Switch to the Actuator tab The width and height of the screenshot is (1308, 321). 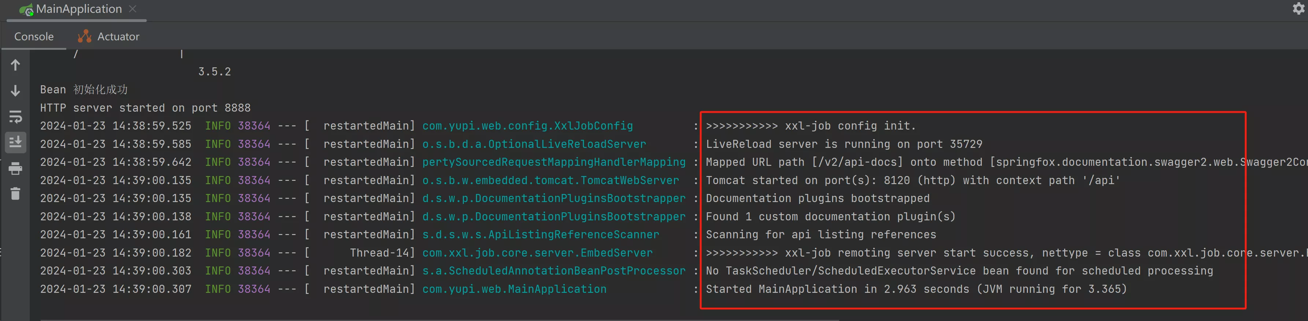108,37
